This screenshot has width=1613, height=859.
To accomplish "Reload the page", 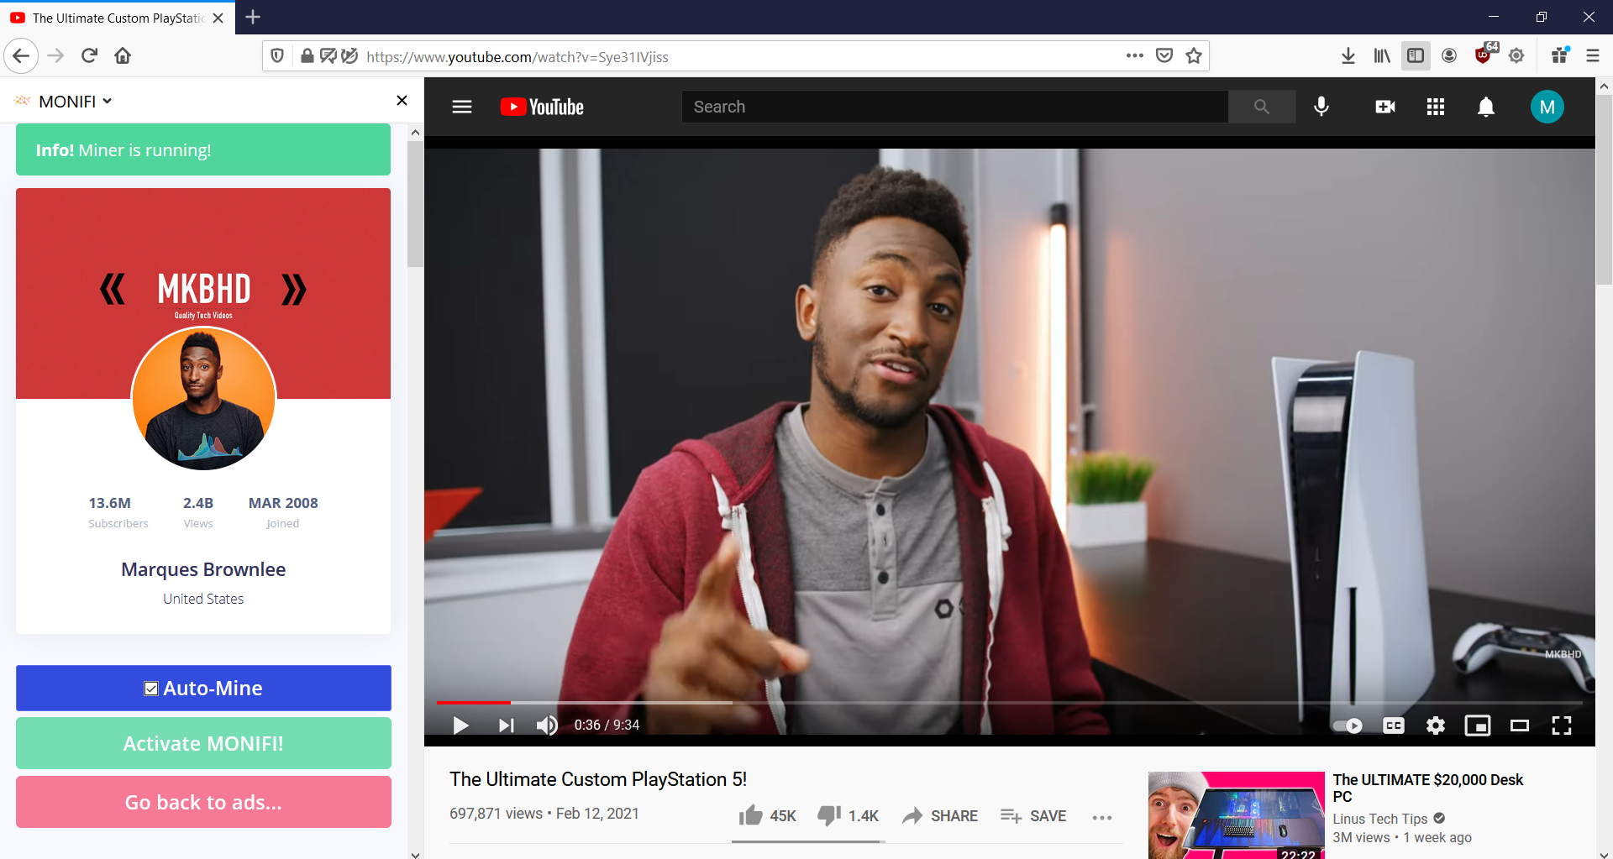I will tap(89, 56).
